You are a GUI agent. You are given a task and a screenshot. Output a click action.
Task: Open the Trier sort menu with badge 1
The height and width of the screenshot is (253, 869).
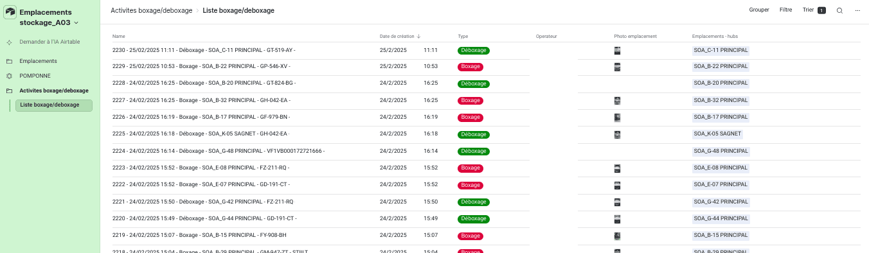pos(814,10)
